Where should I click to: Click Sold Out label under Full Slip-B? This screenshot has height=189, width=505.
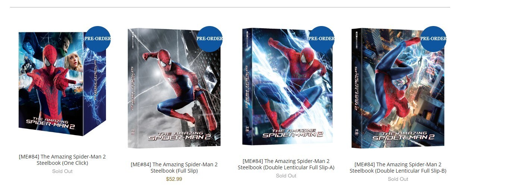coord(398,179)
